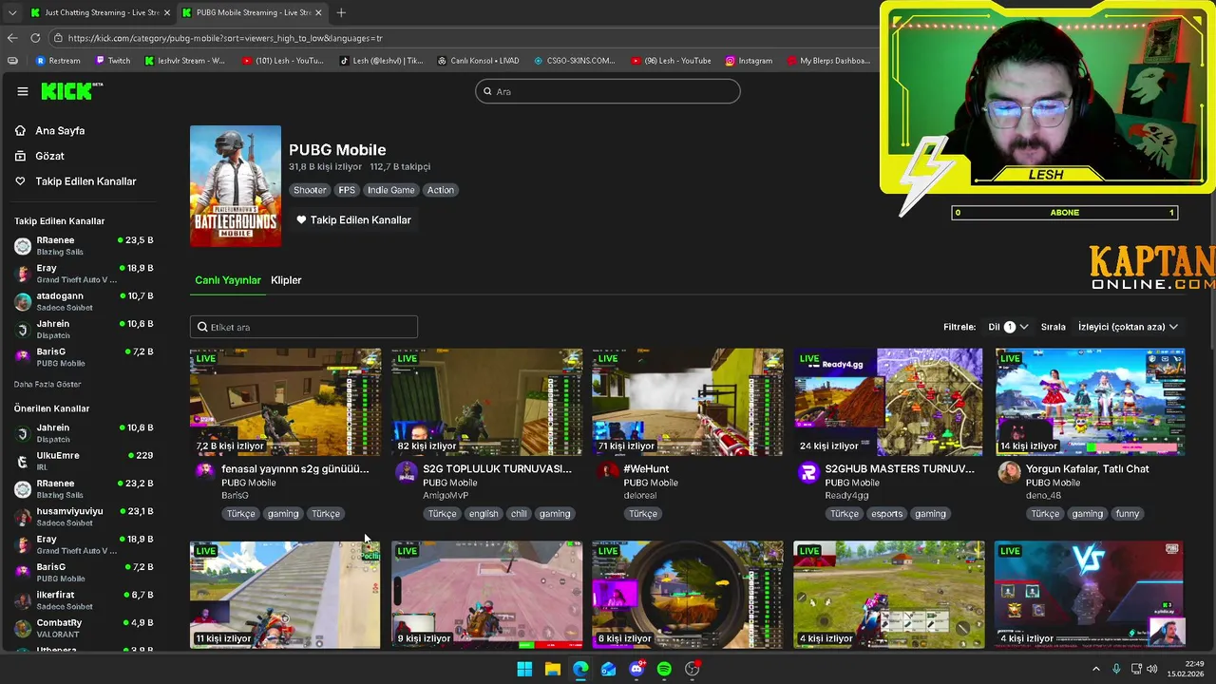Click RRaenee avatar in followed channels
1216x684 pixels.
[x=23, y=246]
